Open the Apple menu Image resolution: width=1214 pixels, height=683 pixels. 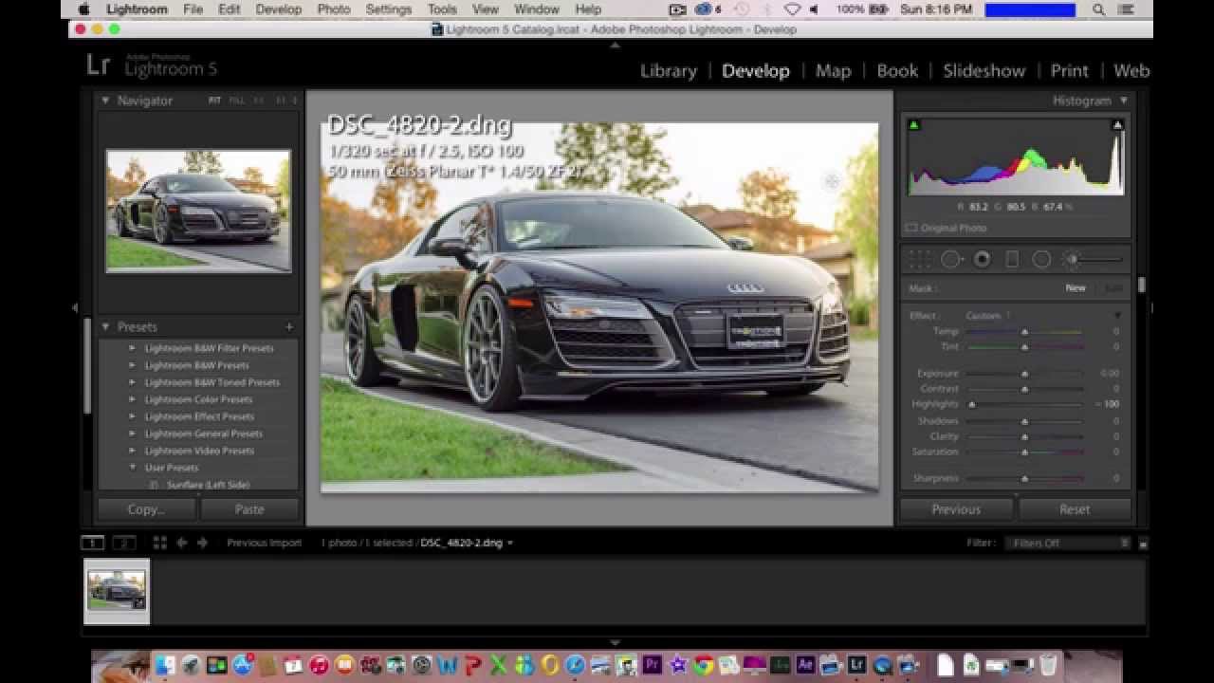83,9
